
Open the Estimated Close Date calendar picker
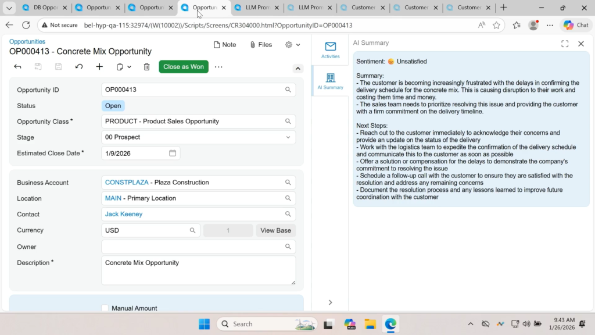click(173, 153)
